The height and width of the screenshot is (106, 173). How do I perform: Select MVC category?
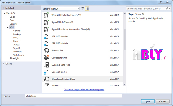pyautogui.click(x=16, y=38)
